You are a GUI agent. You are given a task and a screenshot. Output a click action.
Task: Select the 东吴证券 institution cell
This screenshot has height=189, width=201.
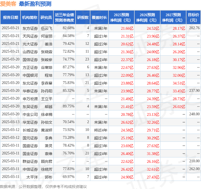pos(30,106)
